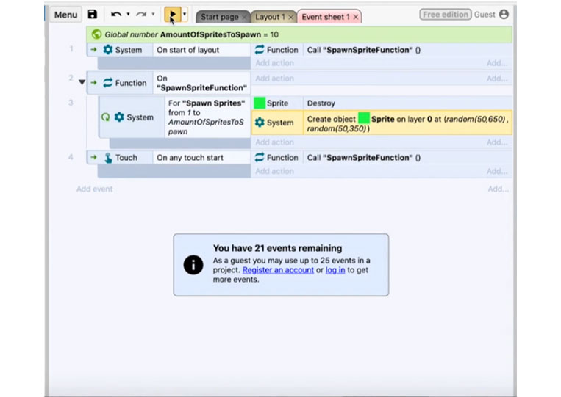Click the green Sprite icon in Destroy action
561x397 pixels.
click(260, 103)
